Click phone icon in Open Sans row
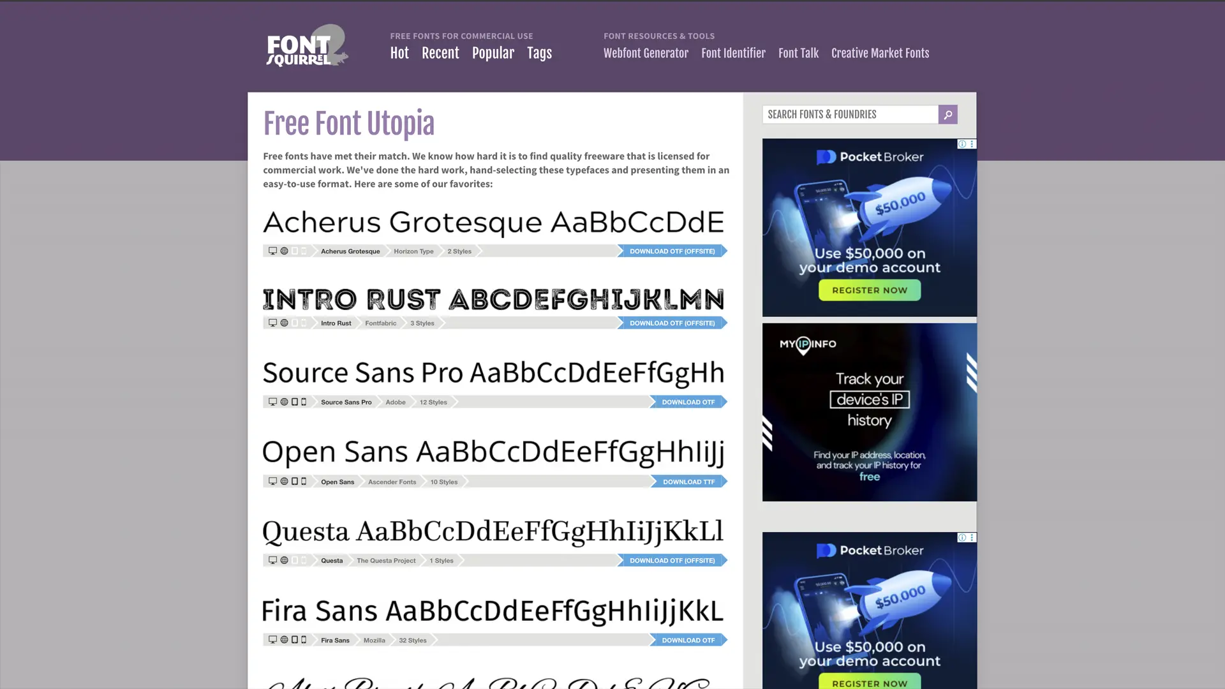This screenshot has height=689, width=1225. tap(304, 482)
